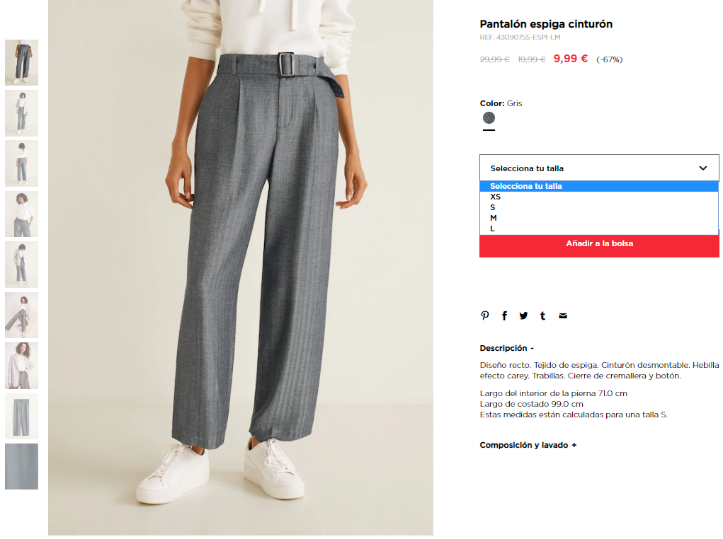Share product on Pinterest icon
Screen dimensions: 723x539
[484, 315]
